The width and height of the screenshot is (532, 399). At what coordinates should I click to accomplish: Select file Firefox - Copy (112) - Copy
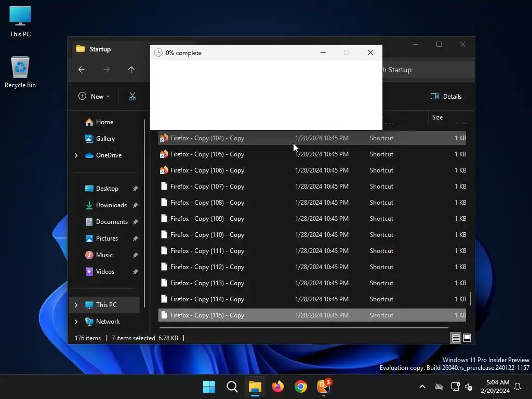[312, 267]
